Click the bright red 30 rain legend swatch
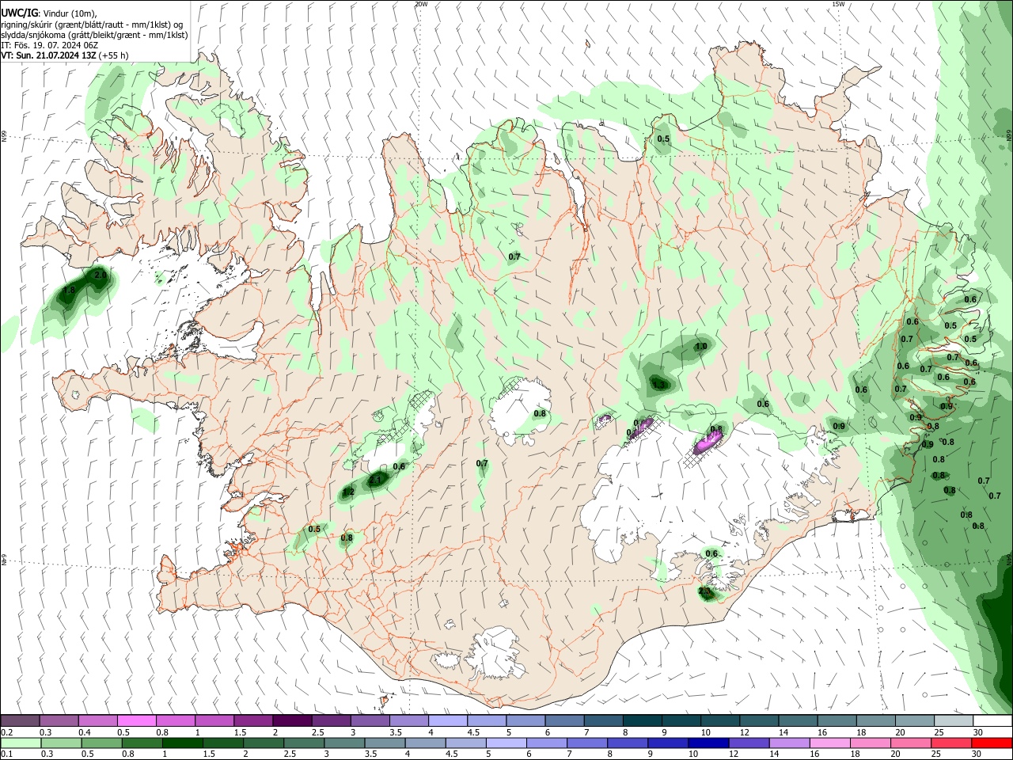The height and width of the screenshot is (760, 1013). [x=992, y=743]
